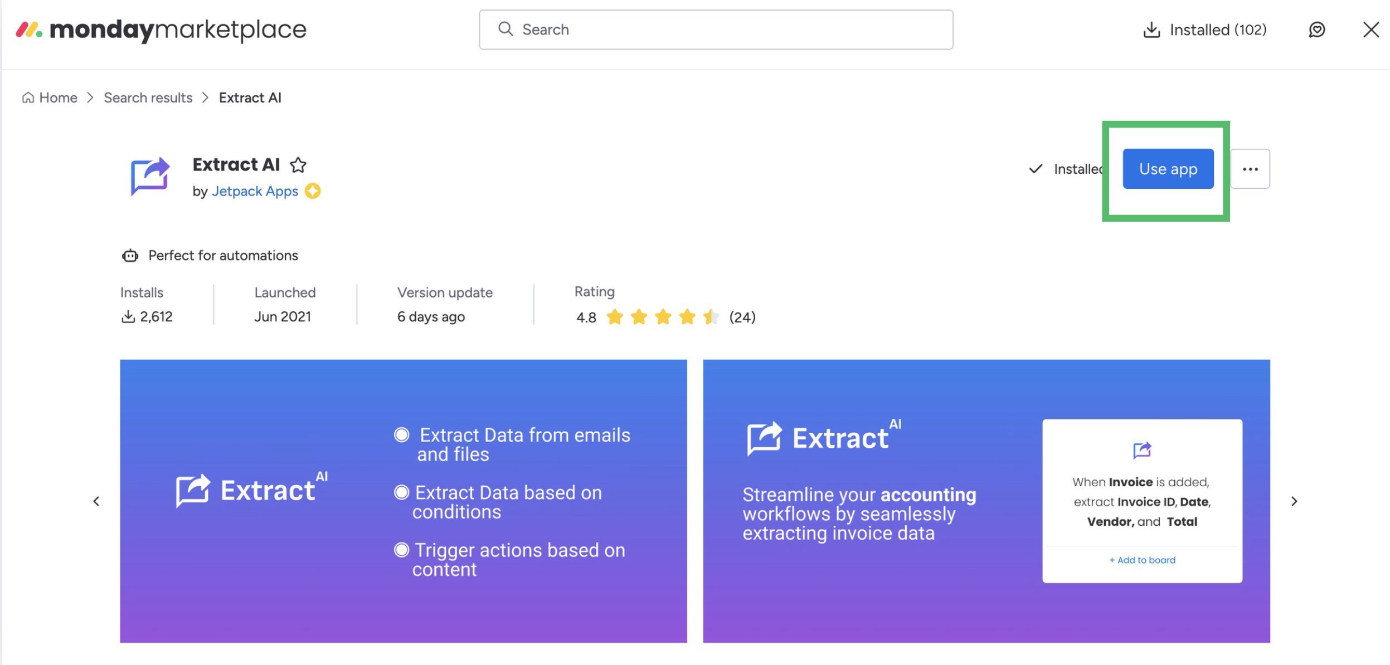Image resolution: width=1390 pixels, height=665 pixels.
Task: Open the Jetpack Apps developer link
Action: click(x=255, y=191)
